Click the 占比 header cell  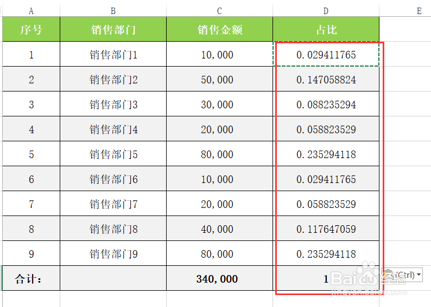click(326, 29)
